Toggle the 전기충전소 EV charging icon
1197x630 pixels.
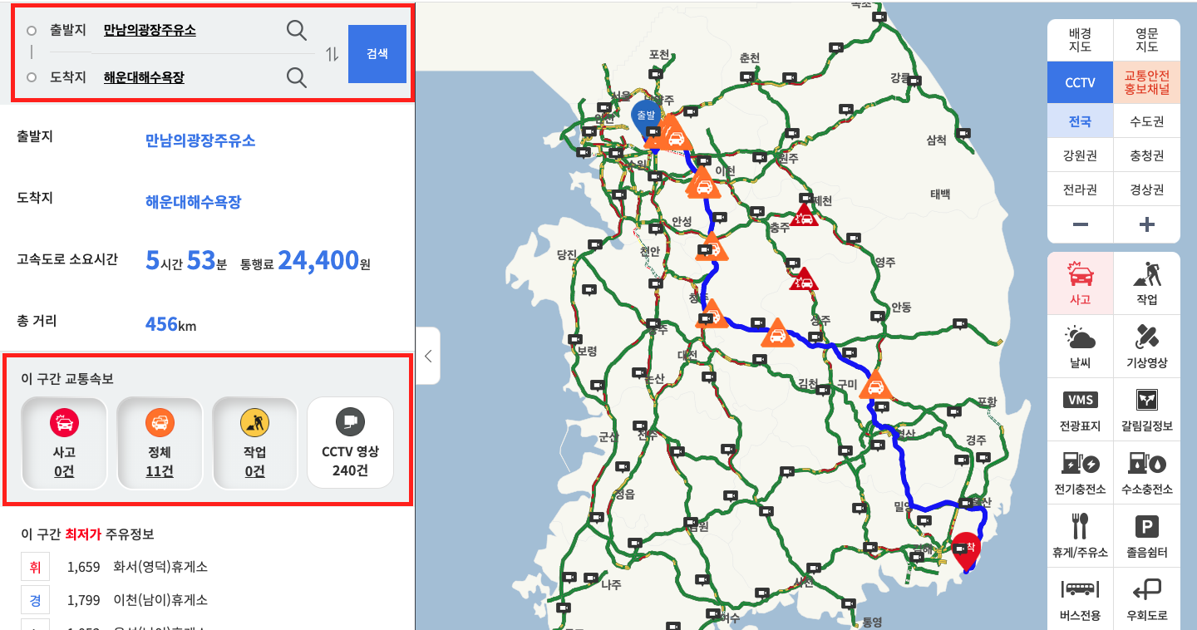pos(1080,473)
